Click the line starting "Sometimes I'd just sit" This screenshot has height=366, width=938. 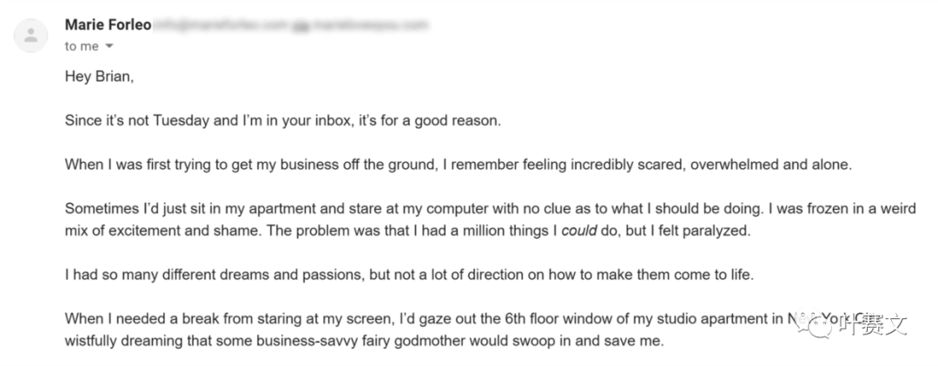click(491, 209)
